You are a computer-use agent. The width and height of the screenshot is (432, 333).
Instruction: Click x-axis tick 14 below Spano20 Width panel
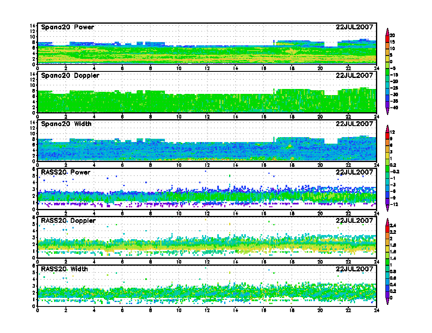(x=235, y=165)
